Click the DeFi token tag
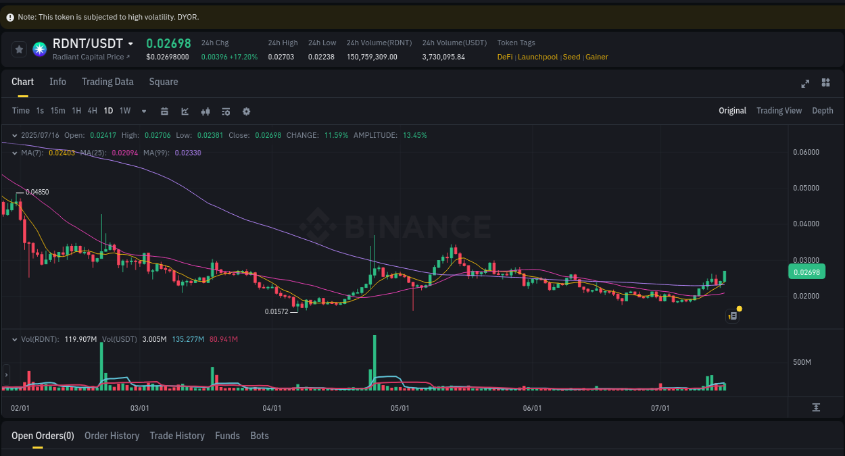Image resolution: width=845 pixels, height=456 pixels. point(504,57)
